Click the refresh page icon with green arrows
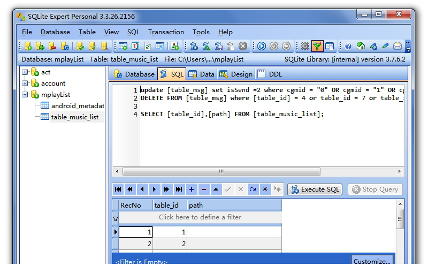The width and height of the screenshot is (428, 274). pyautogui.click(x=148, y=46)
